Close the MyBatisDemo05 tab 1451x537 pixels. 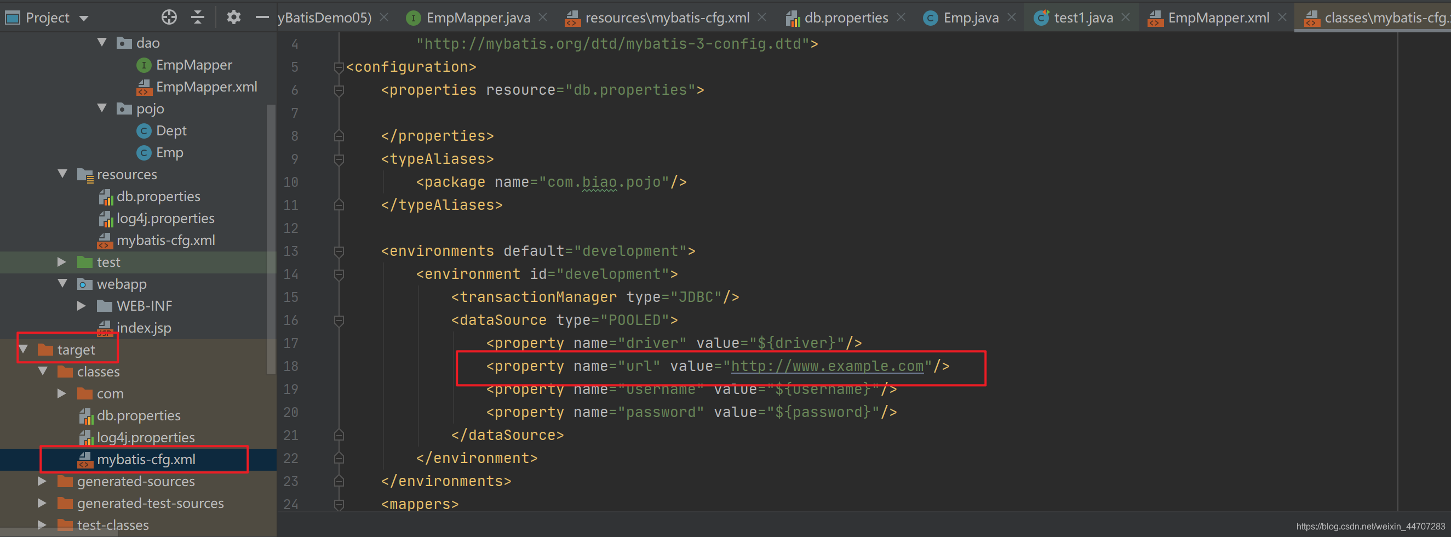pos(384,18)
